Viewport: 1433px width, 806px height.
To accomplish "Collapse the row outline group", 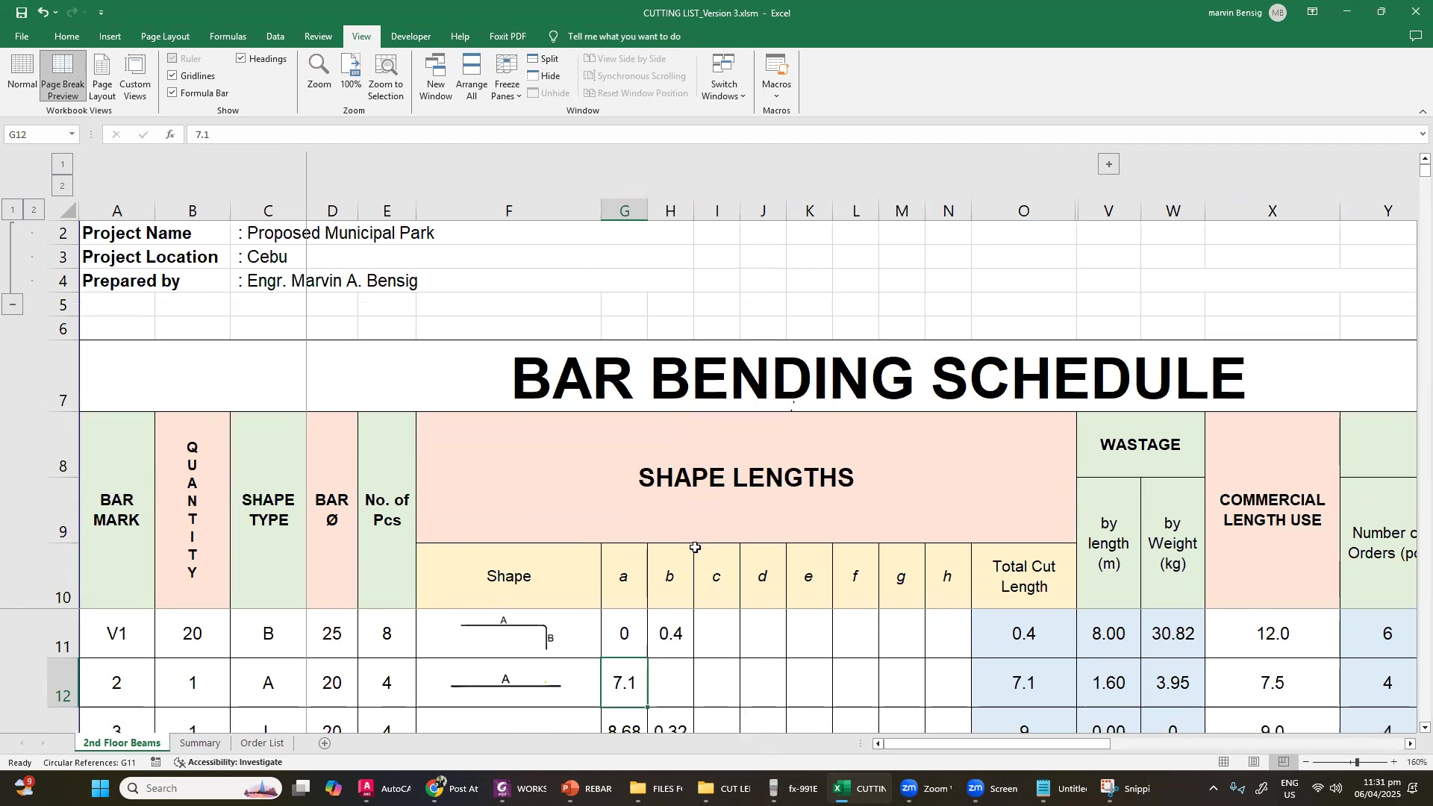I will pos(13,304).
